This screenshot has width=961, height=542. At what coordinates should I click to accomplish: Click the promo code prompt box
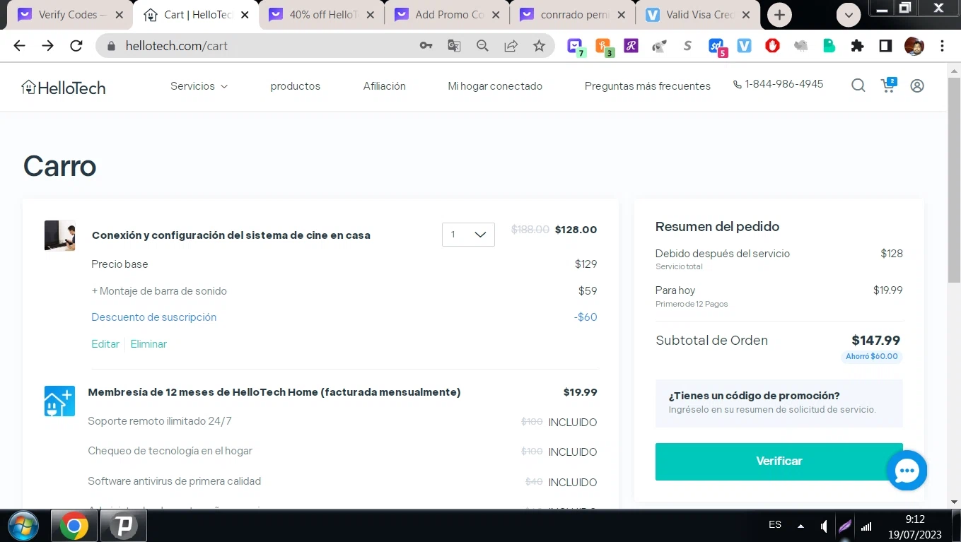point(779,403)
